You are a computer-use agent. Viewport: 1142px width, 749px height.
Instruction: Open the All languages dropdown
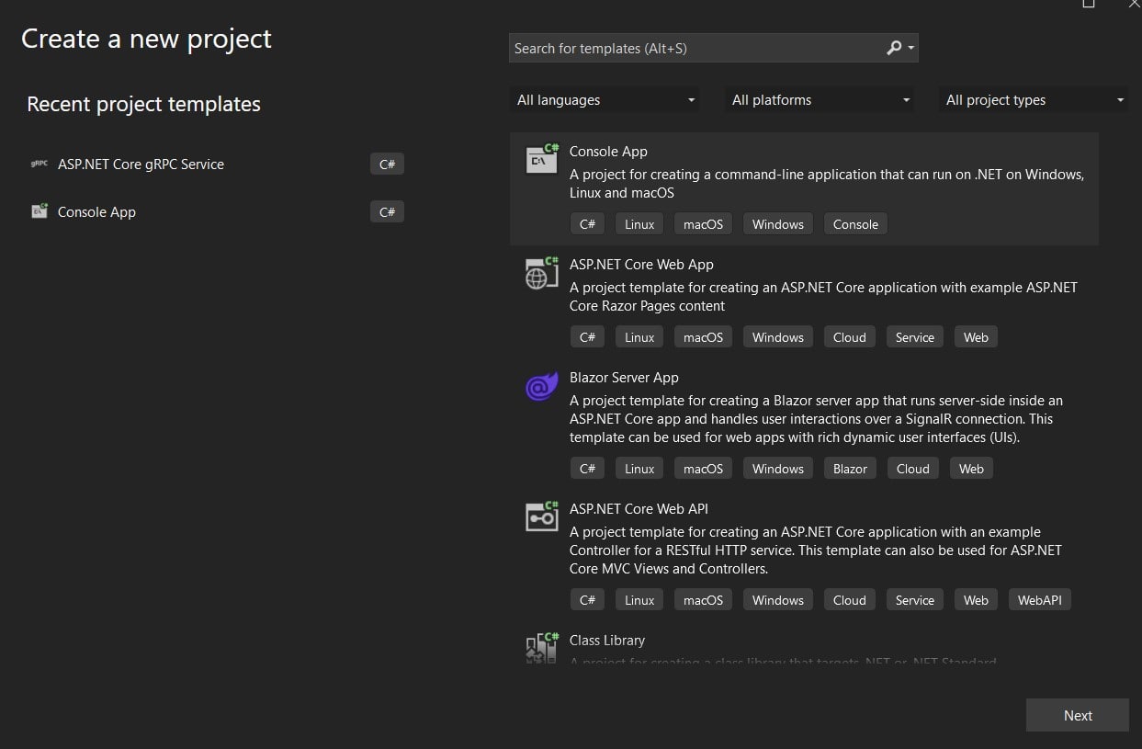(605, 100)
